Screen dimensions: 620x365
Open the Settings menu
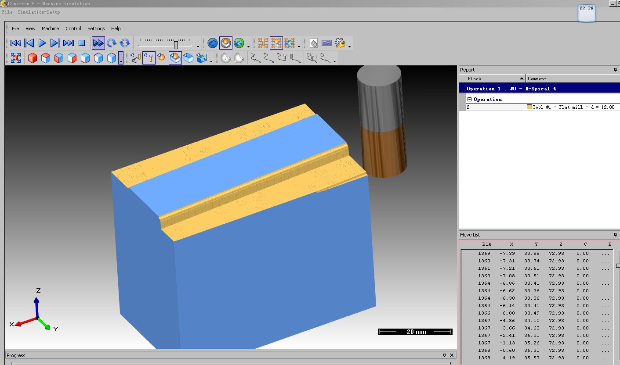[96, 29]
